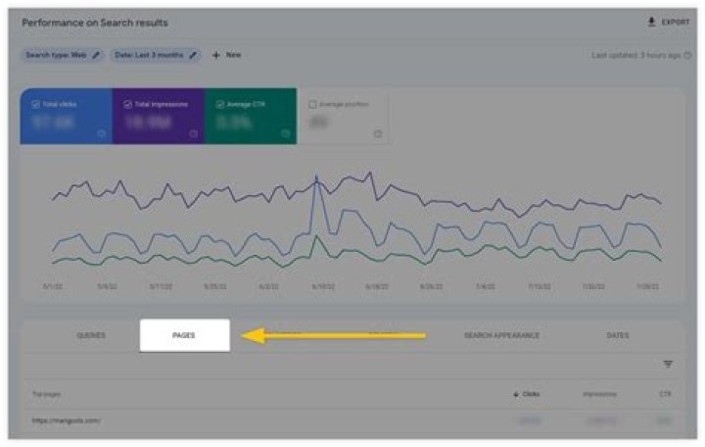Open the table filter rows icon
The image size is (705, 447).
pyautogui.click(x=669, y=364)
